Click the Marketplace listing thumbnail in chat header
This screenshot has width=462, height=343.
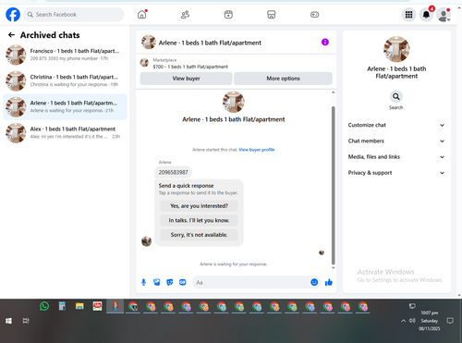(x=144, y=63)
